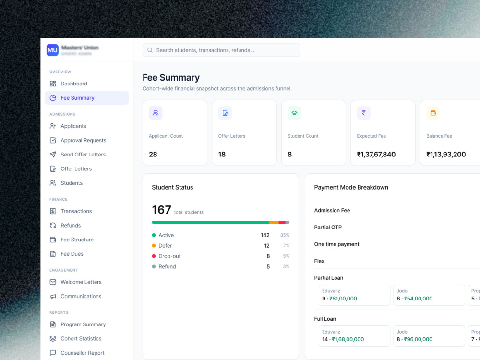Open the Program Summary report
Viewport: 480px width, 360px height.
[x=86, y=324]
